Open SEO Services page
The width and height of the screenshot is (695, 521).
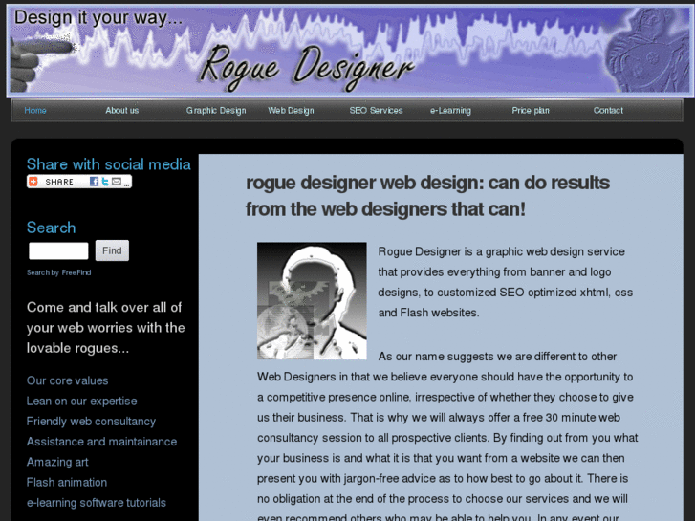(x=376, y=110)
